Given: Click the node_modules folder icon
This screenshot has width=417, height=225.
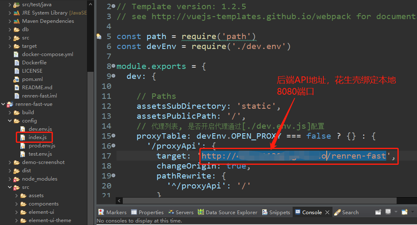Looking at the screenshot, I should pos(17,179).
